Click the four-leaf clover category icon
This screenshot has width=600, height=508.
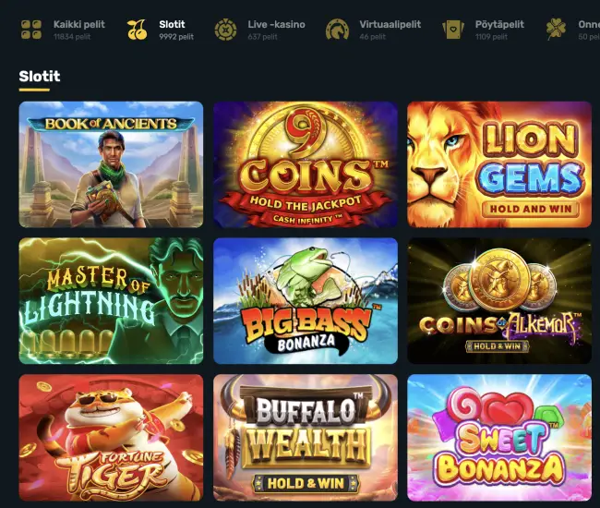(x=556, y=30)
